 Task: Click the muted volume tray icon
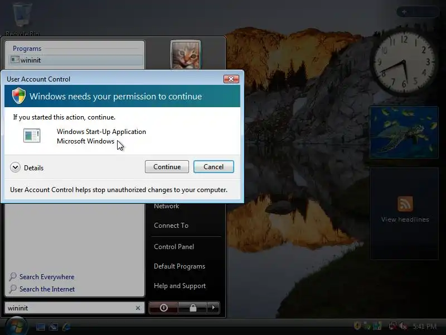[x=403, y=326]
